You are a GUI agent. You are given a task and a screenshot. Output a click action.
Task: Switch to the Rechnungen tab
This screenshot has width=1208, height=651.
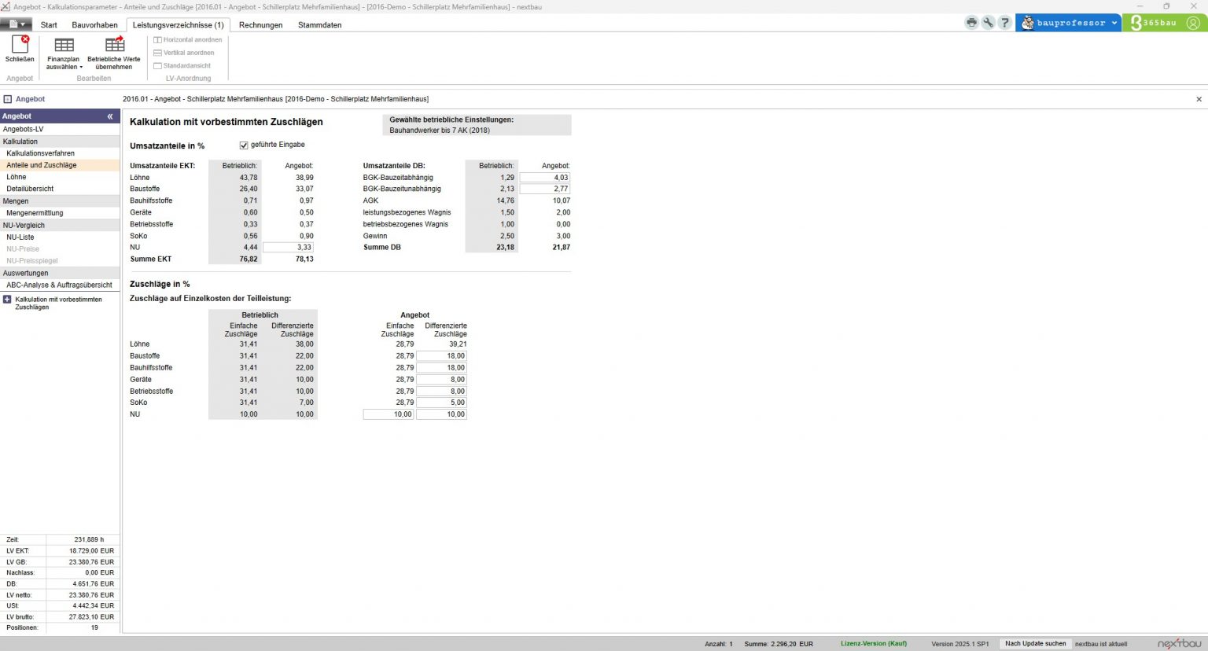click(x=260, y=25)
